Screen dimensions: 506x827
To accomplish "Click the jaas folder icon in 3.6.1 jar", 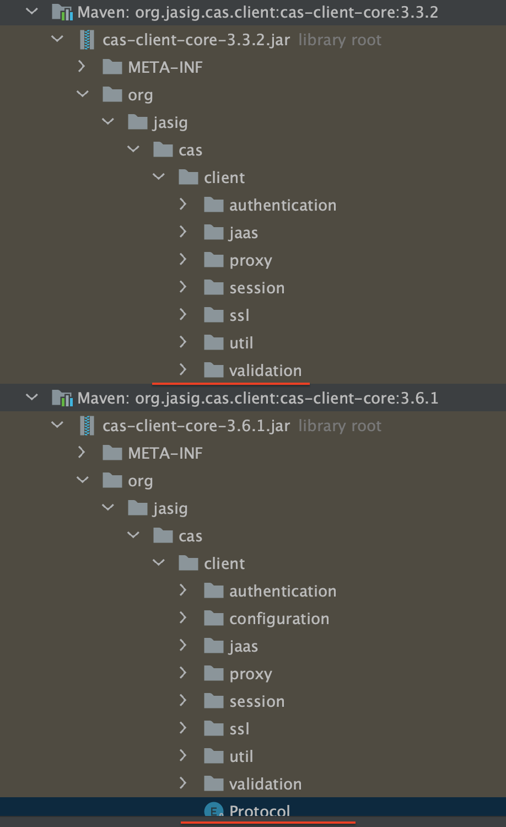I will 214,646.
